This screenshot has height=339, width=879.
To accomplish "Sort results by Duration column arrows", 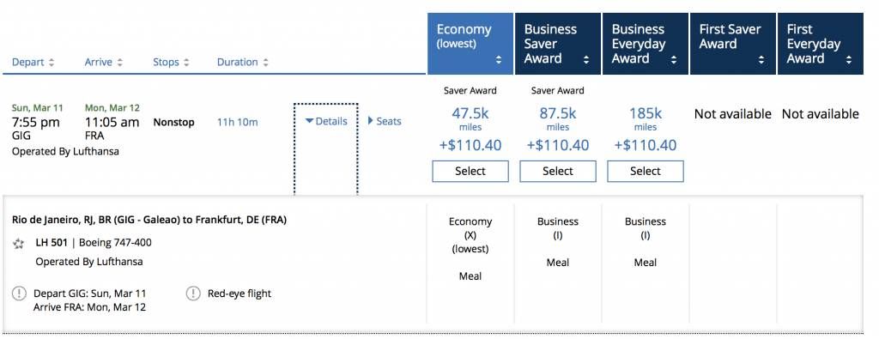I will point(266,62).
